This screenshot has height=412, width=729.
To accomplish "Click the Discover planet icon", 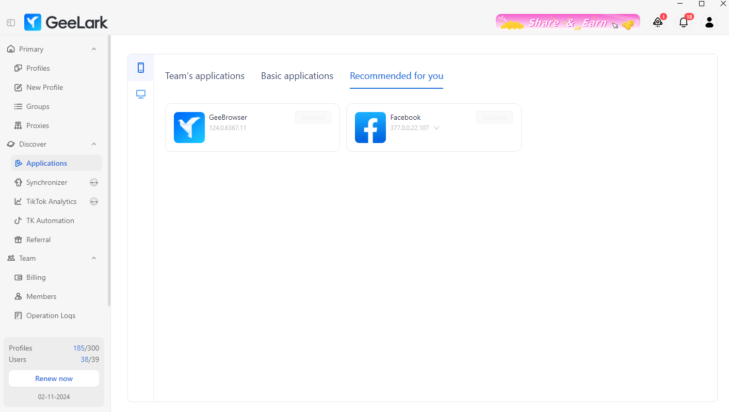I will pos(11,144).
